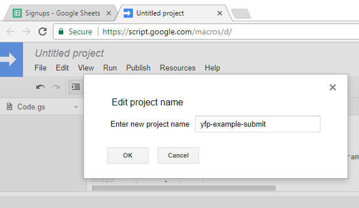Screen dimensions: 359x208
Task: Click the Untitled project title text
Action: coord(69,53)
